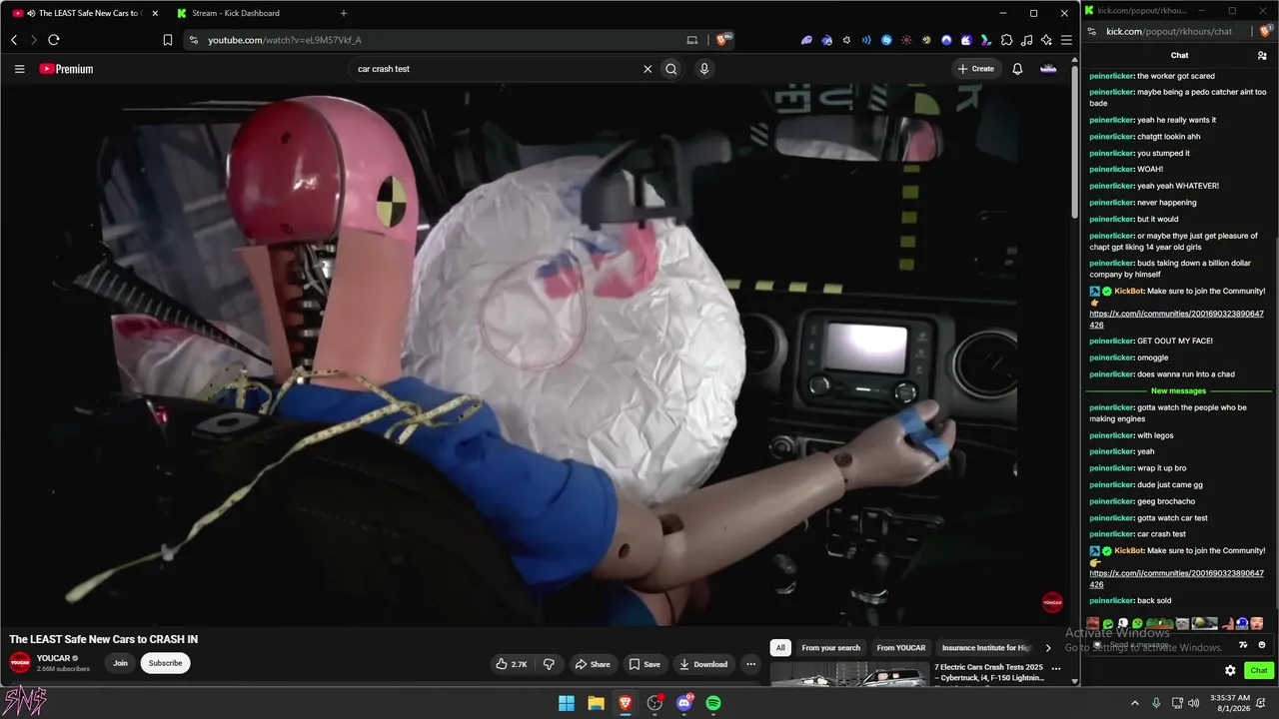1279x719 pixels.
Task: Go back with the browser back arrow
Action: tap(14, 40)
